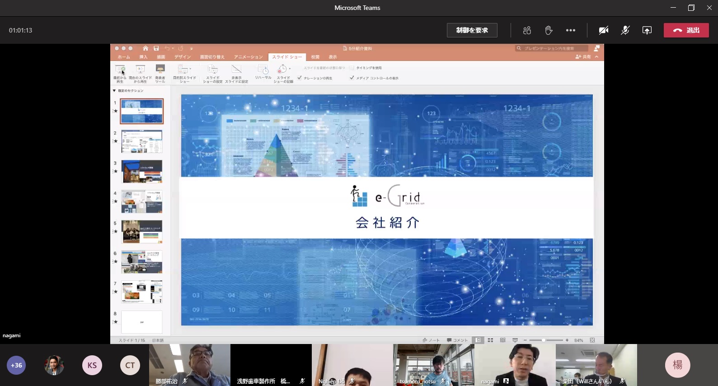
Task: Select slide 2 thumbnail
Action: pyautogui.click(x=141, y=141)
